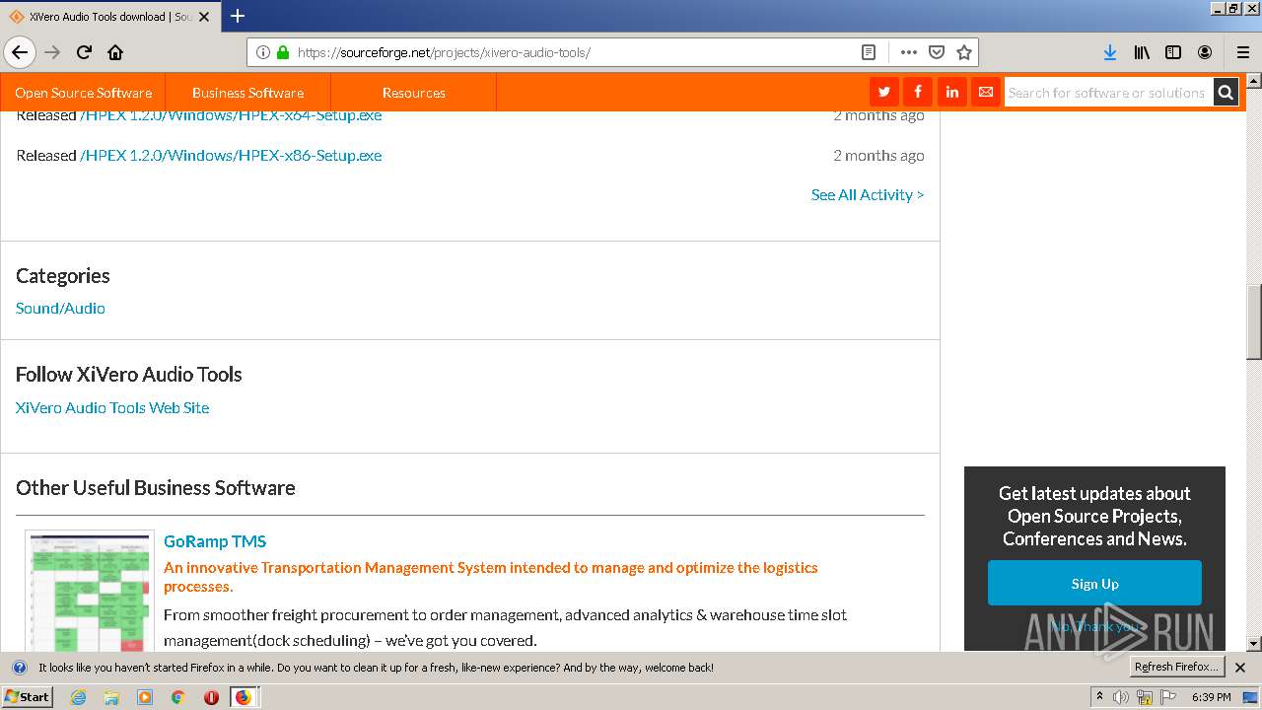Open the Opera taskbar icon

coord(211,697)
